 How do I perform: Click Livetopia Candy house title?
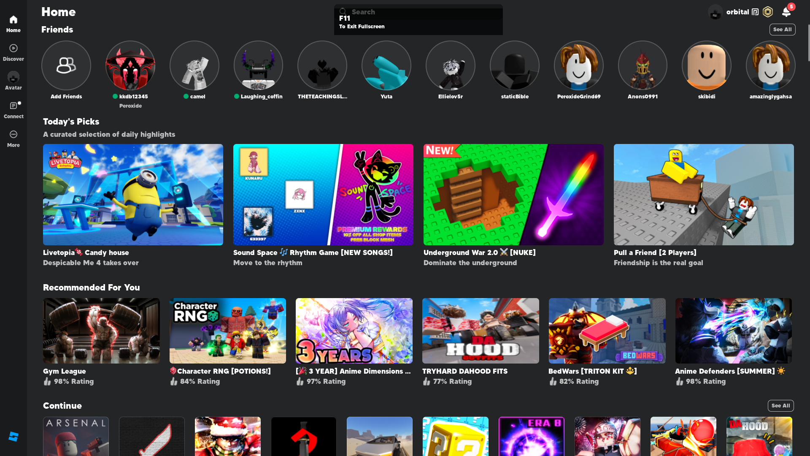point(86,252)
